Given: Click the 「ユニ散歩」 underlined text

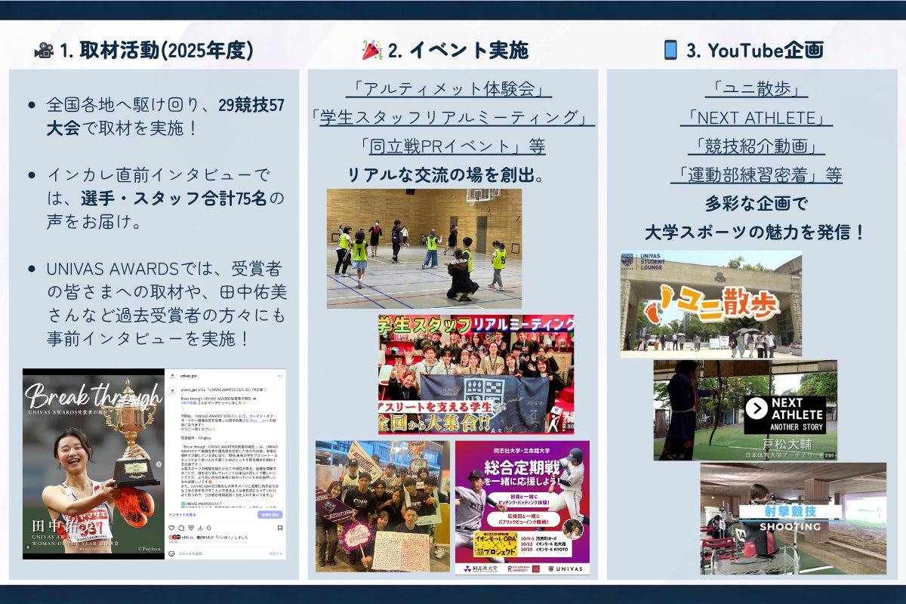Looking at the screenshot, I should [x=756, y=89].
